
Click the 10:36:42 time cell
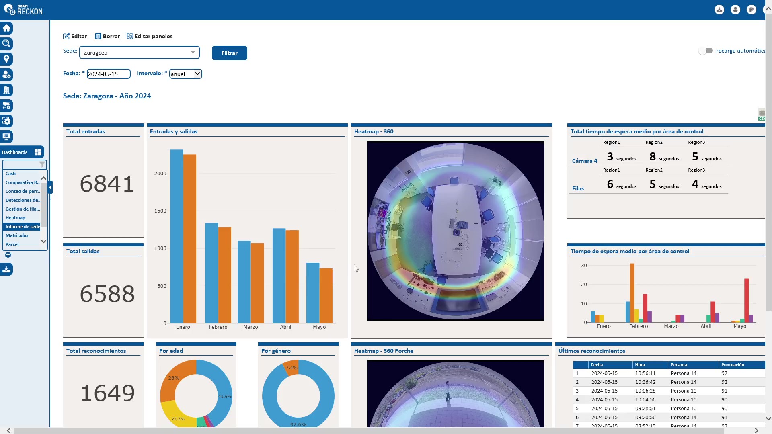click(645, 382)
